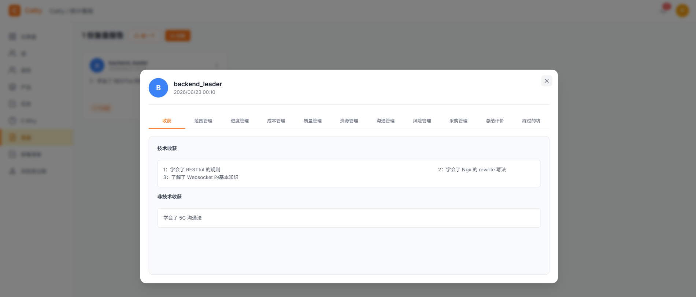Switch to the 总结评价 tab
696x297 pixels.
pos(495,121)
